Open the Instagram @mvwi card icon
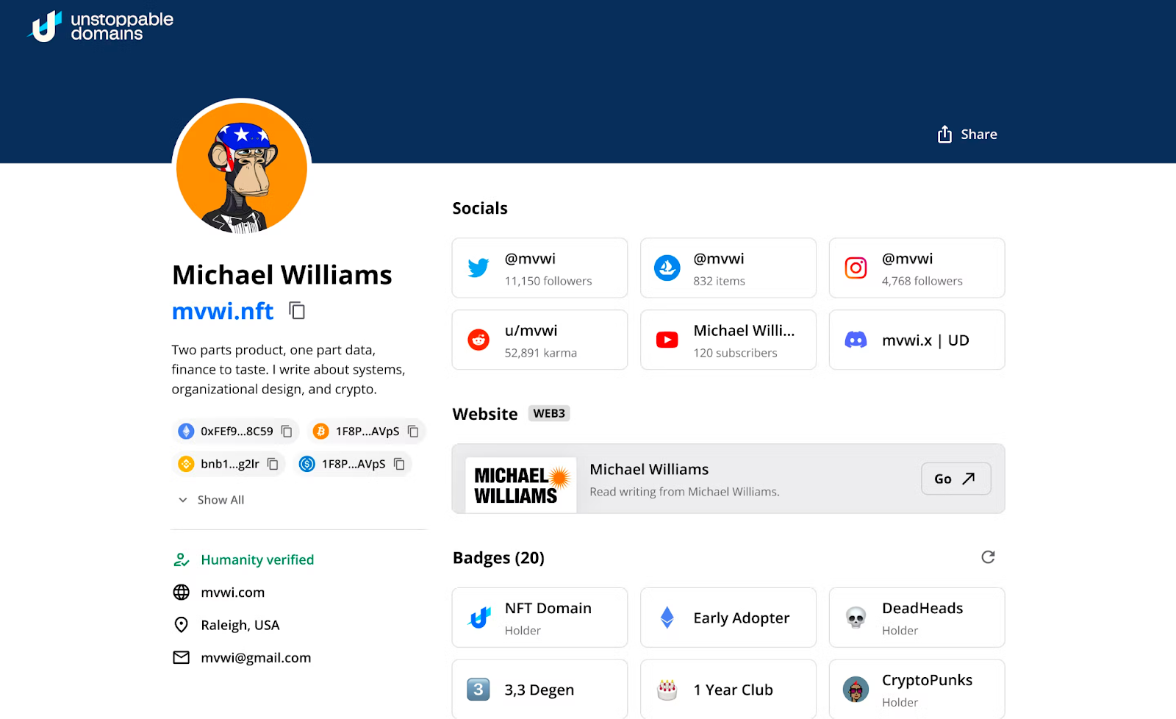The height and width of the screenshot is (719, 1176). coord(856,268)
